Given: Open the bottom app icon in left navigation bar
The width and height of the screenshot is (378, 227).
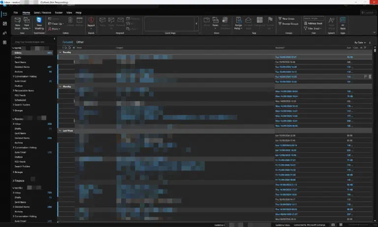Looking at the screenshot, I should coord(4,42).
